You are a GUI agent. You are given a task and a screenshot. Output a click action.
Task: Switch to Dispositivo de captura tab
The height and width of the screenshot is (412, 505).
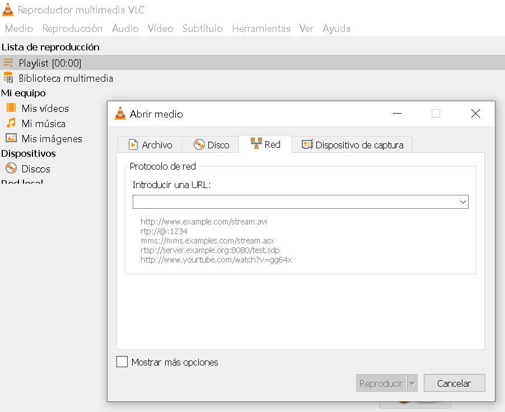[x=352, y=144]
